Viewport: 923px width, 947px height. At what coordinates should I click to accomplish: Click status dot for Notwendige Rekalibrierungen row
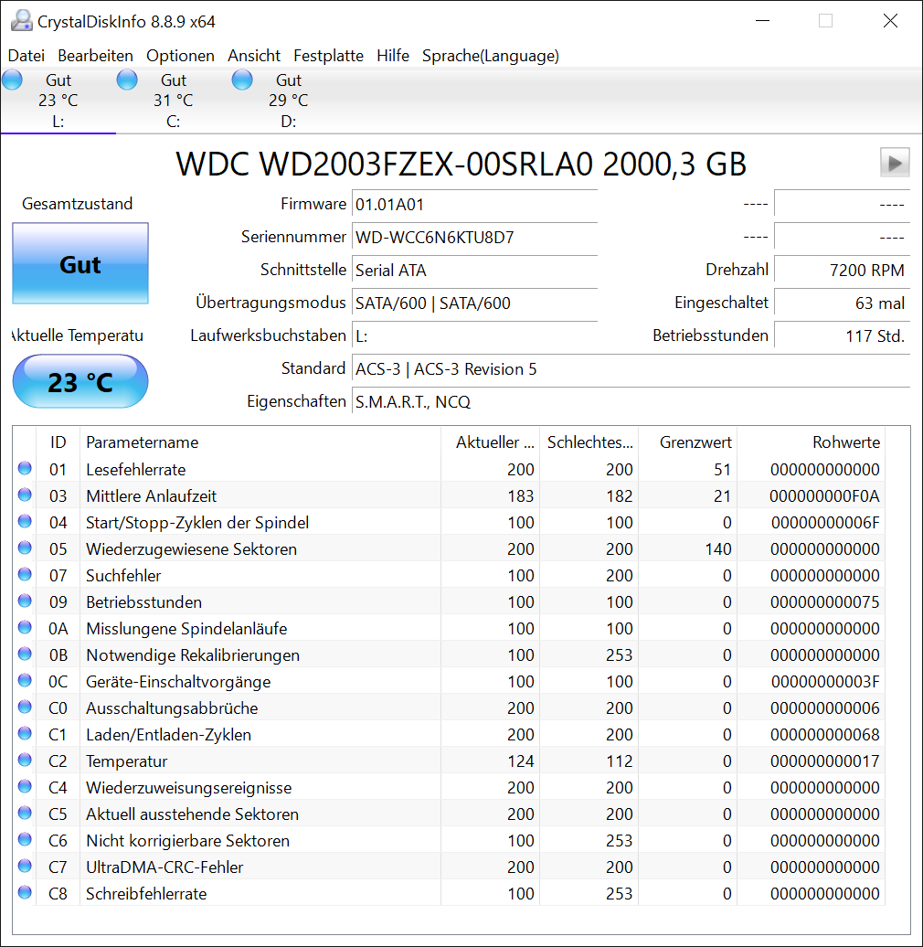coord(25,654)
